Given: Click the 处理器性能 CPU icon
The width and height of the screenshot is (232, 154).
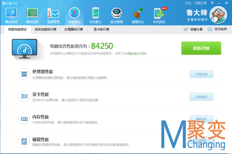Looking at the screenshot, I should [24, 74].
